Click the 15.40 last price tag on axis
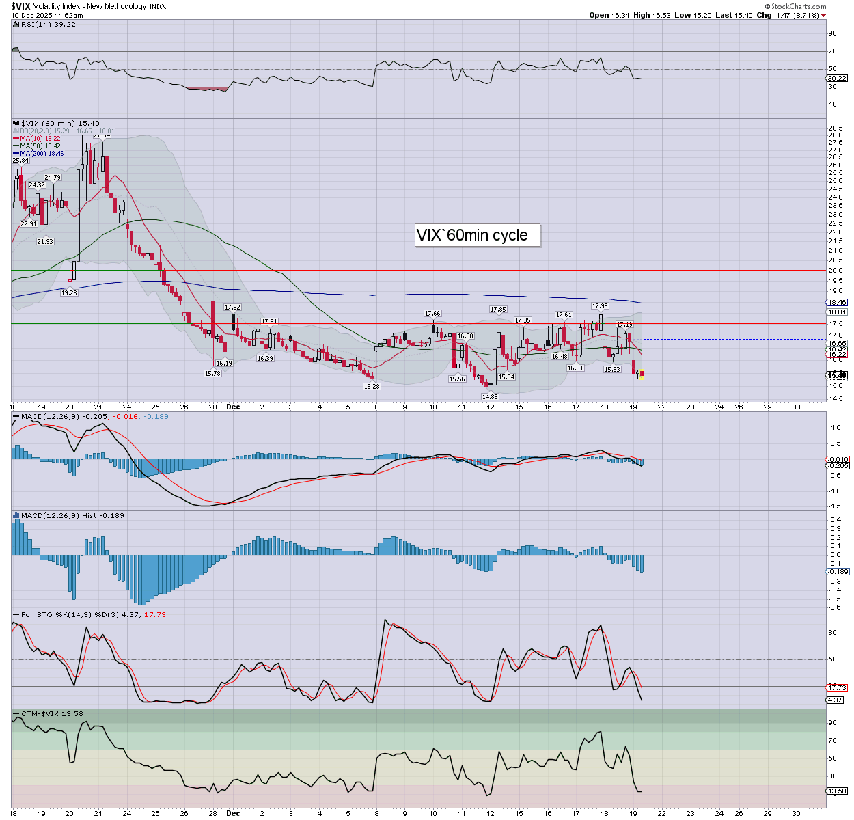Image resolution: width=854 pixels, height=820 pixels. pos(837,375)
